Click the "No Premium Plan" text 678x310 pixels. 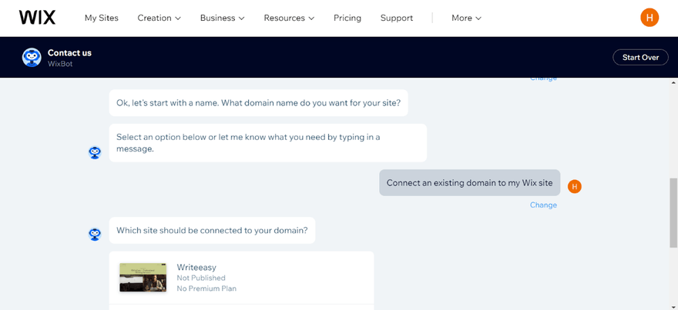[x=206, y=288]
